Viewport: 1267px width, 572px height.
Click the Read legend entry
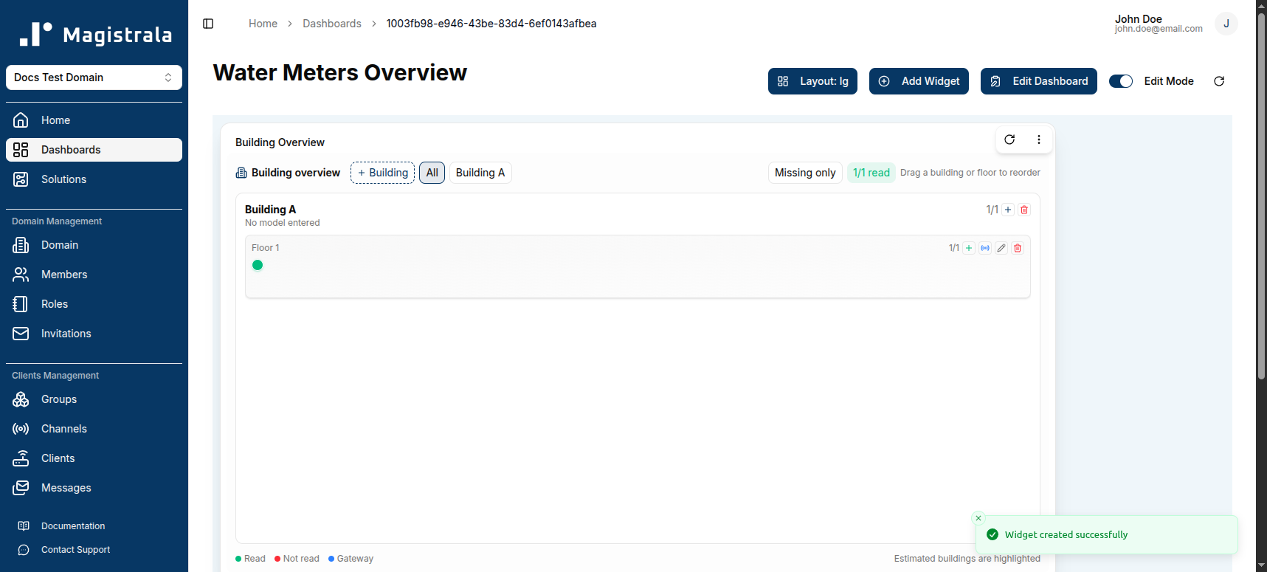[250, 559]
